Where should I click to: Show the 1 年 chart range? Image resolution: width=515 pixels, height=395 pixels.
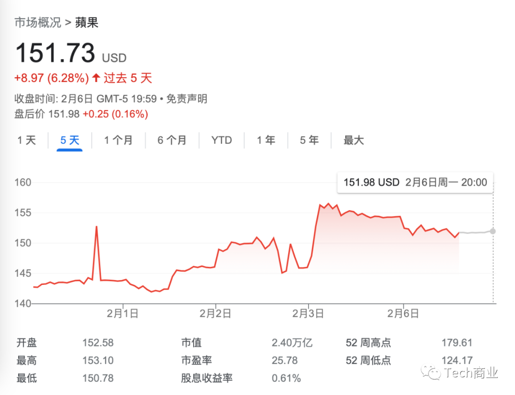pos(266,141)
